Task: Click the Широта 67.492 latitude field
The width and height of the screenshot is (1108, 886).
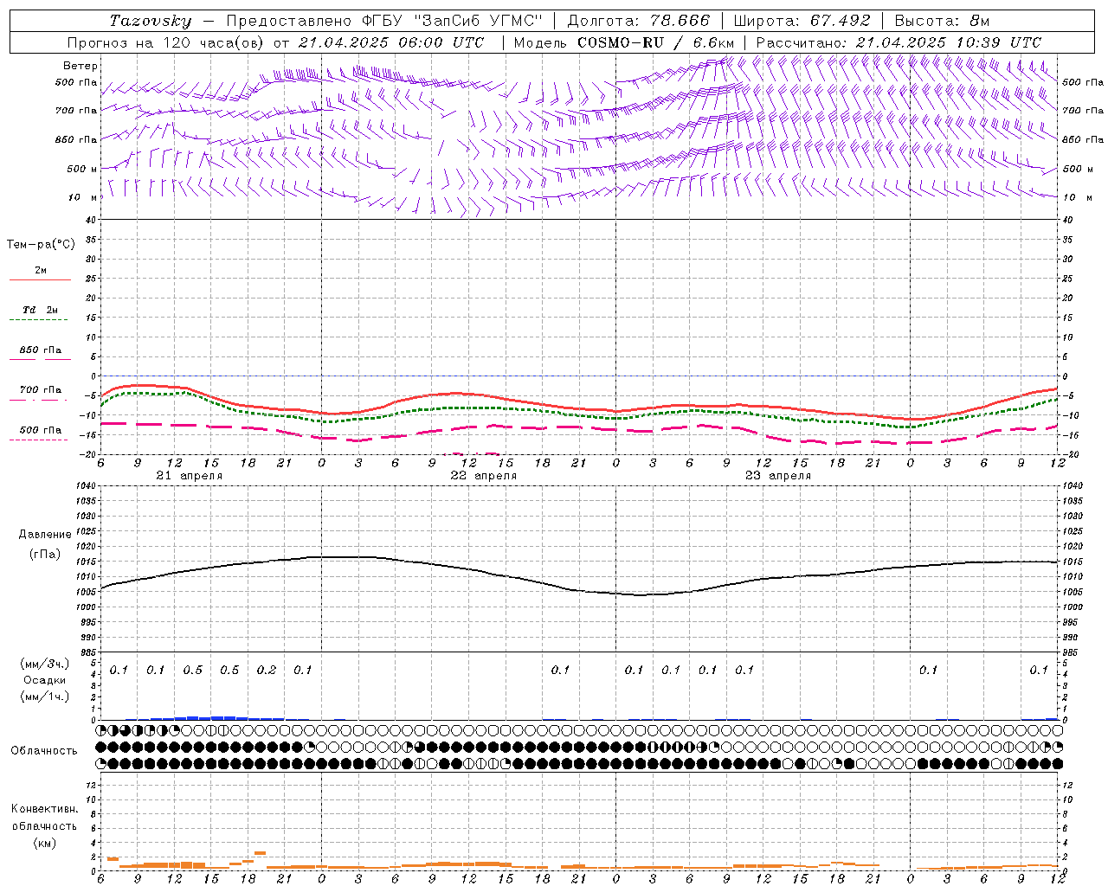Action: [x=802, y=21]
